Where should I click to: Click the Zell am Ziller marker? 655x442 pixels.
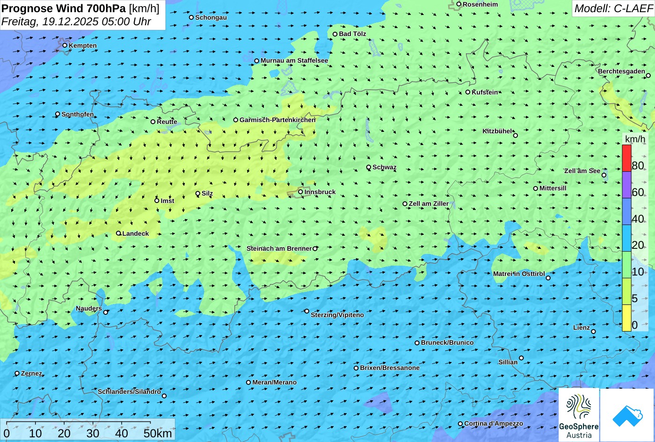405,204
